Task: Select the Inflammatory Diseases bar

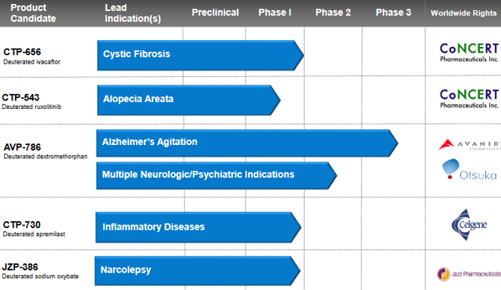Action: tap(198, 227)
